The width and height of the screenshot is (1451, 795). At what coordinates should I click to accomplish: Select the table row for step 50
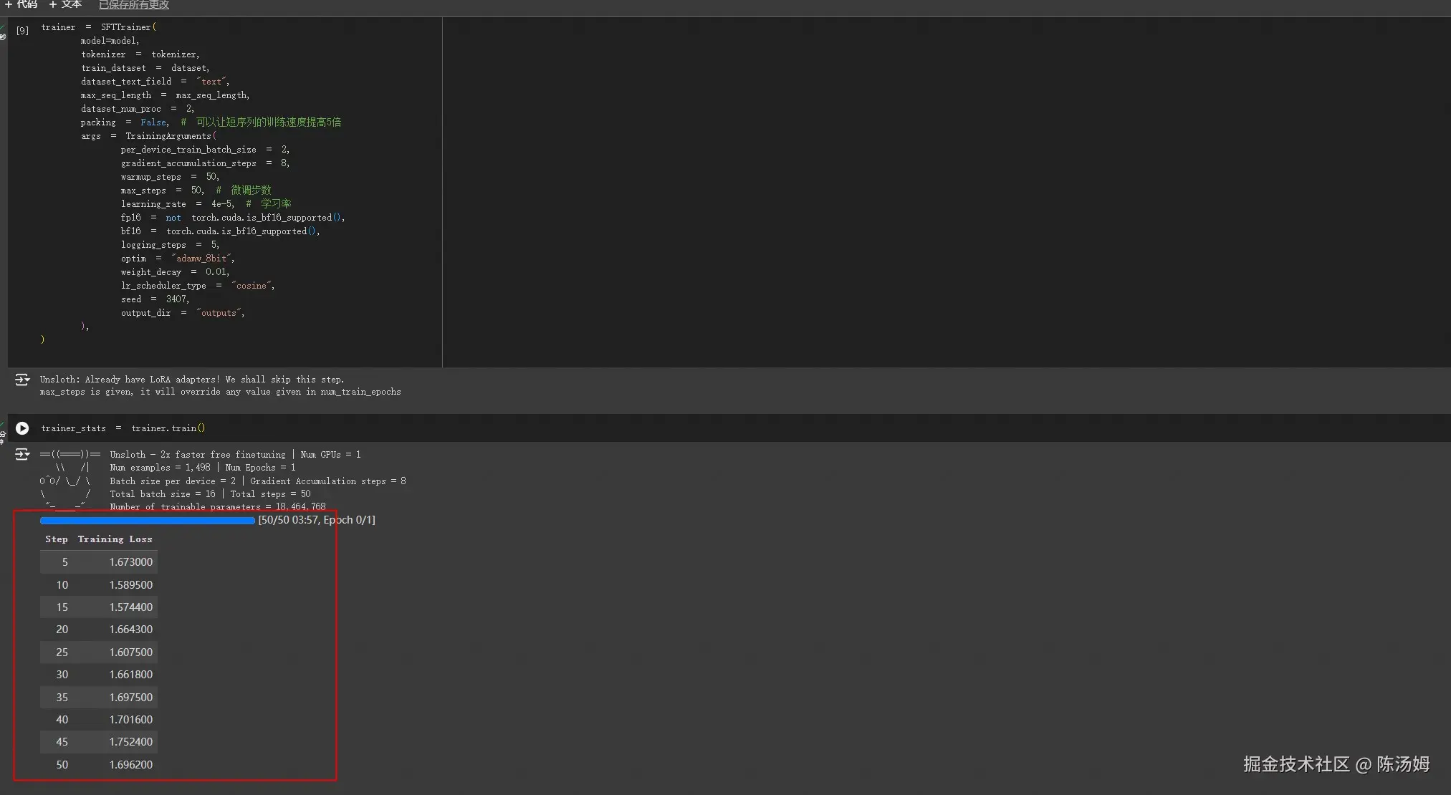99,765
